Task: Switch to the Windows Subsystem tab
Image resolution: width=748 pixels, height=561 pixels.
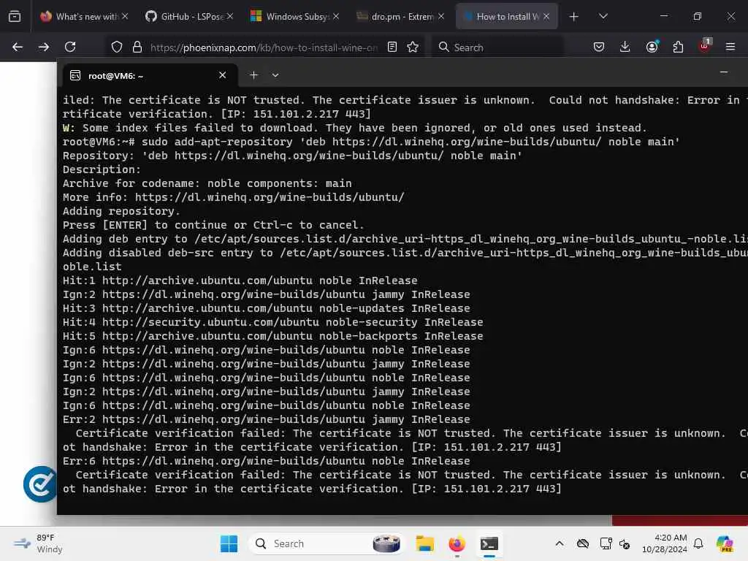Action: (x=290, y=16)
